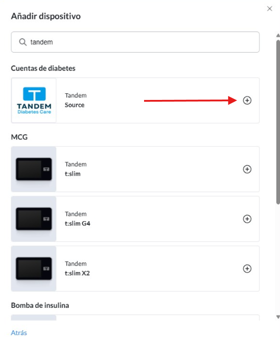Open the Tandem Source list entry
Viewport: 280px width, 337px height.
pyautogui.click(x=135, y=100)
